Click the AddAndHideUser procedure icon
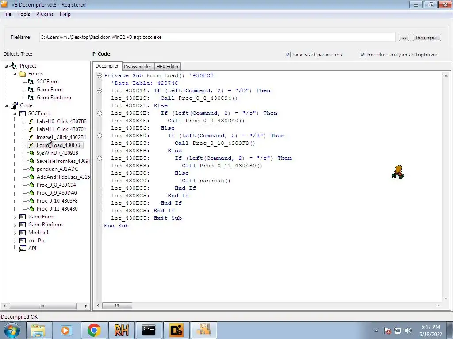The height and width of the screenshot is (339, 453). [31, 177]
